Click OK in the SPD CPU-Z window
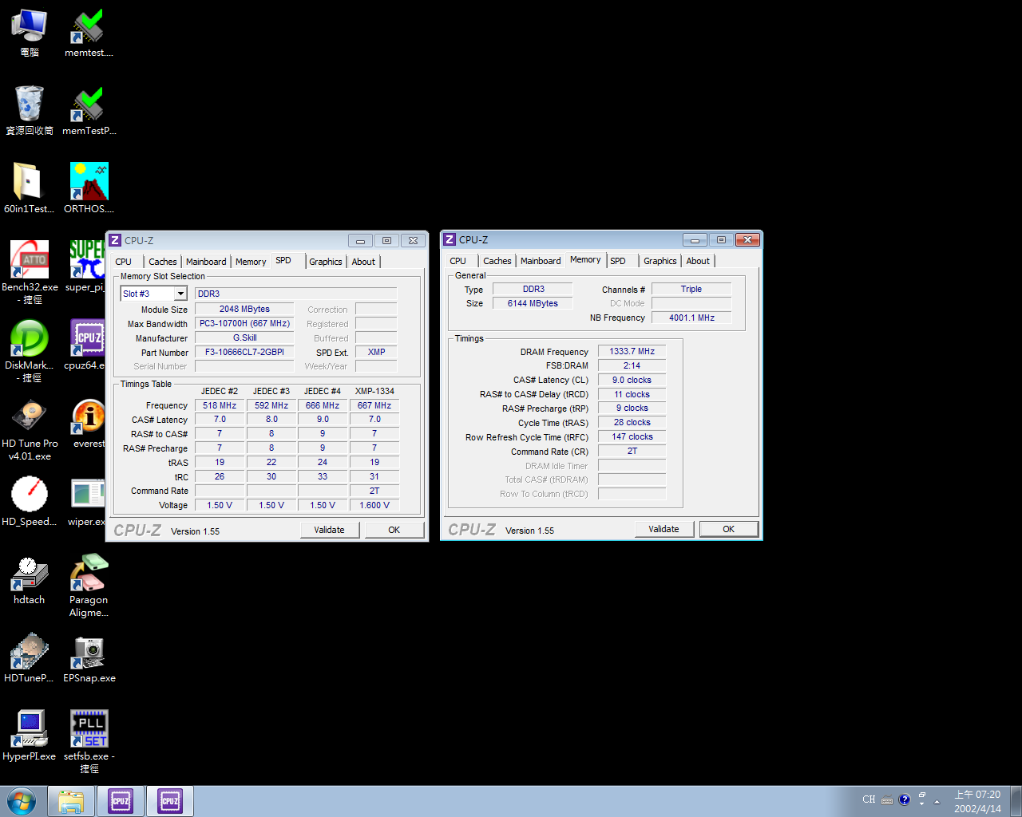 click(x=394, y=530)
